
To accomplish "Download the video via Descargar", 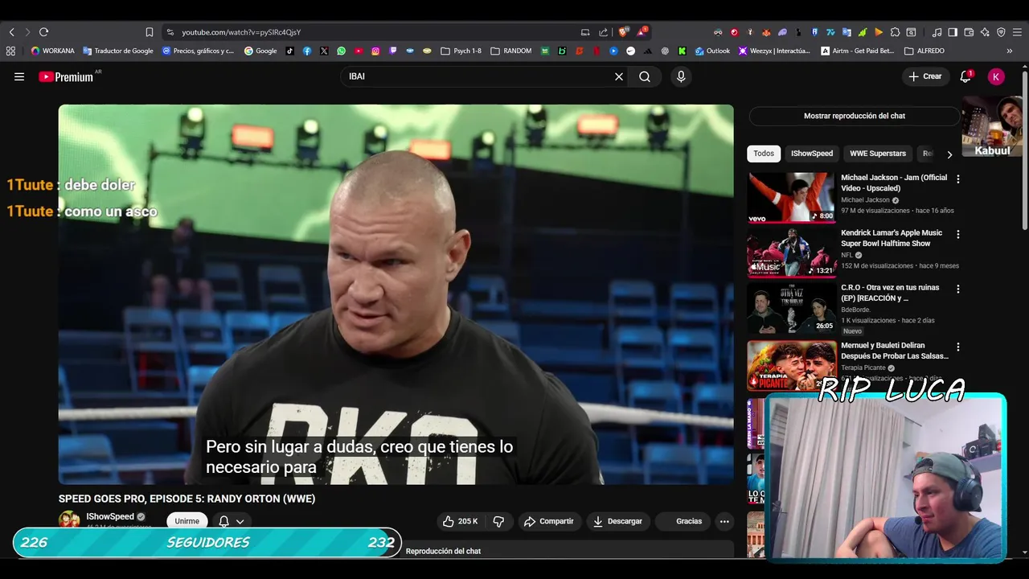I will coord(617,521).
